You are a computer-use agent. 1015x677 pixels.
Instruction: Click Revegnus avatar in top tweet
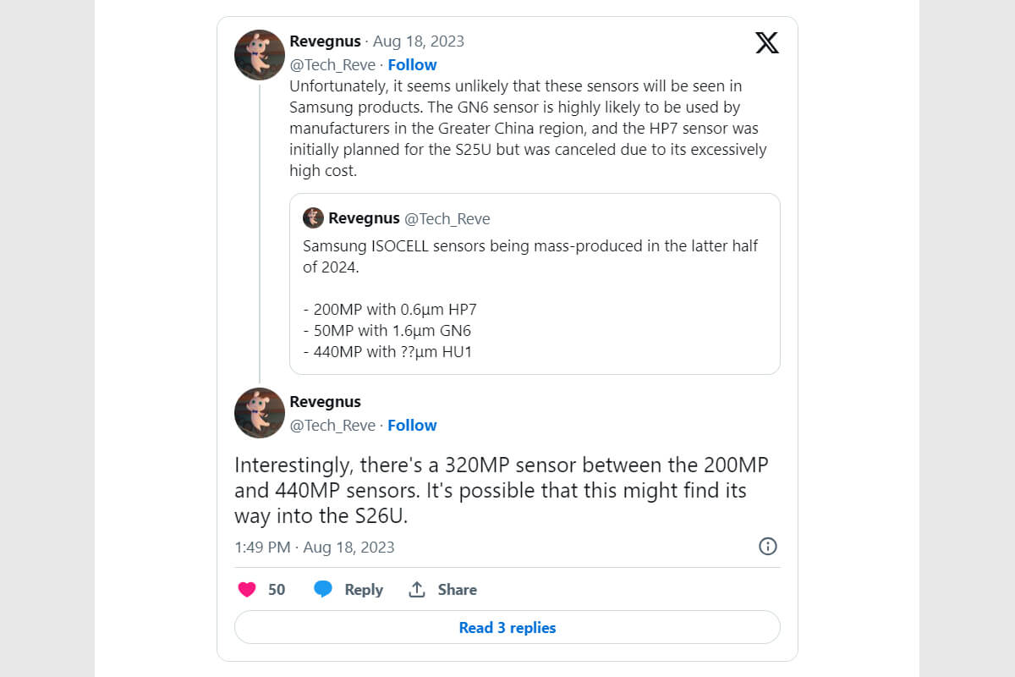[259, 55]
